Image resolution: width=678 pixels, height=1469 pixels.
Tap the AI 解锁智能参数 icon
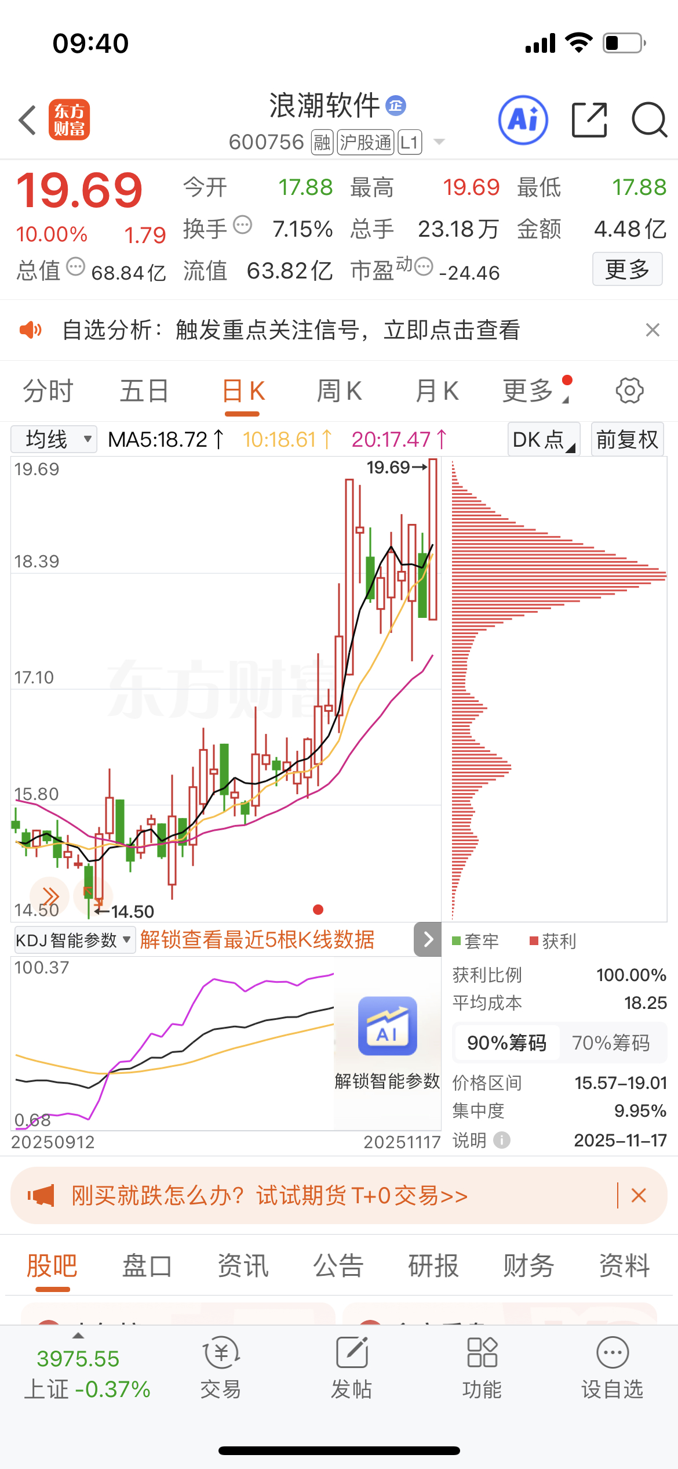388,1026
